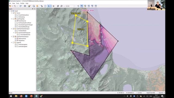
Task: Uncheck the VisIndexRaster layer
Action: (15, 31)
